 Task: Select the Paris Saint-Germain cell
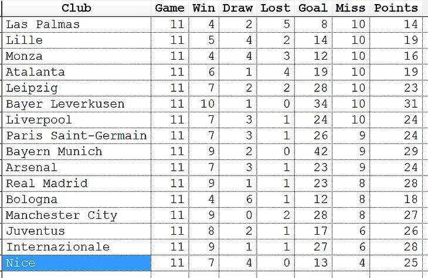pos(76,136)
